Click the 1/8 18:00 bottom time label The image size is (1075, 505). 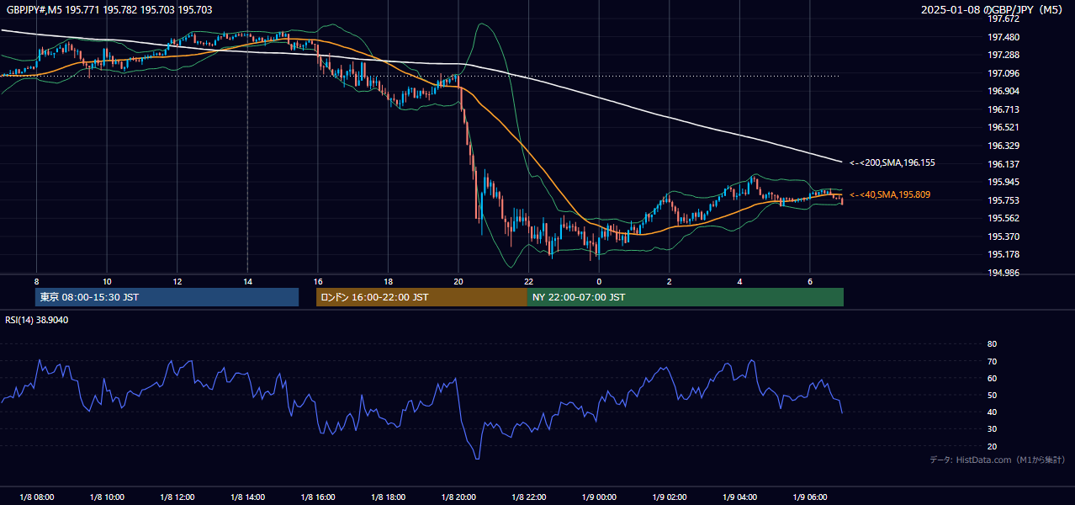388,497
